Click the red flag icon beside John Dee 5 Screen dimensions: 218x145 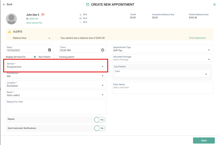tap(43, 15)
